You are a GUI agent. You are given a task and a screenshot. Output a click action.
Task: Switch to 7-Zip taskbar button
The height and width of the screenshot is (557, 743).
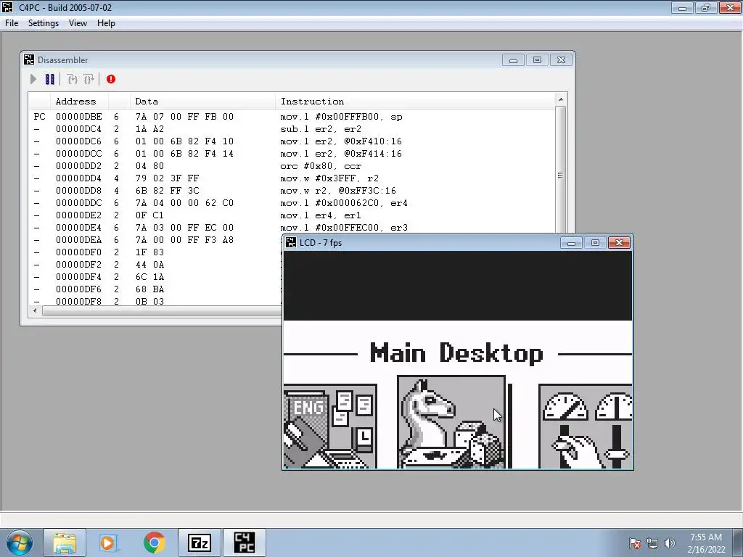(x=199, y=542)
